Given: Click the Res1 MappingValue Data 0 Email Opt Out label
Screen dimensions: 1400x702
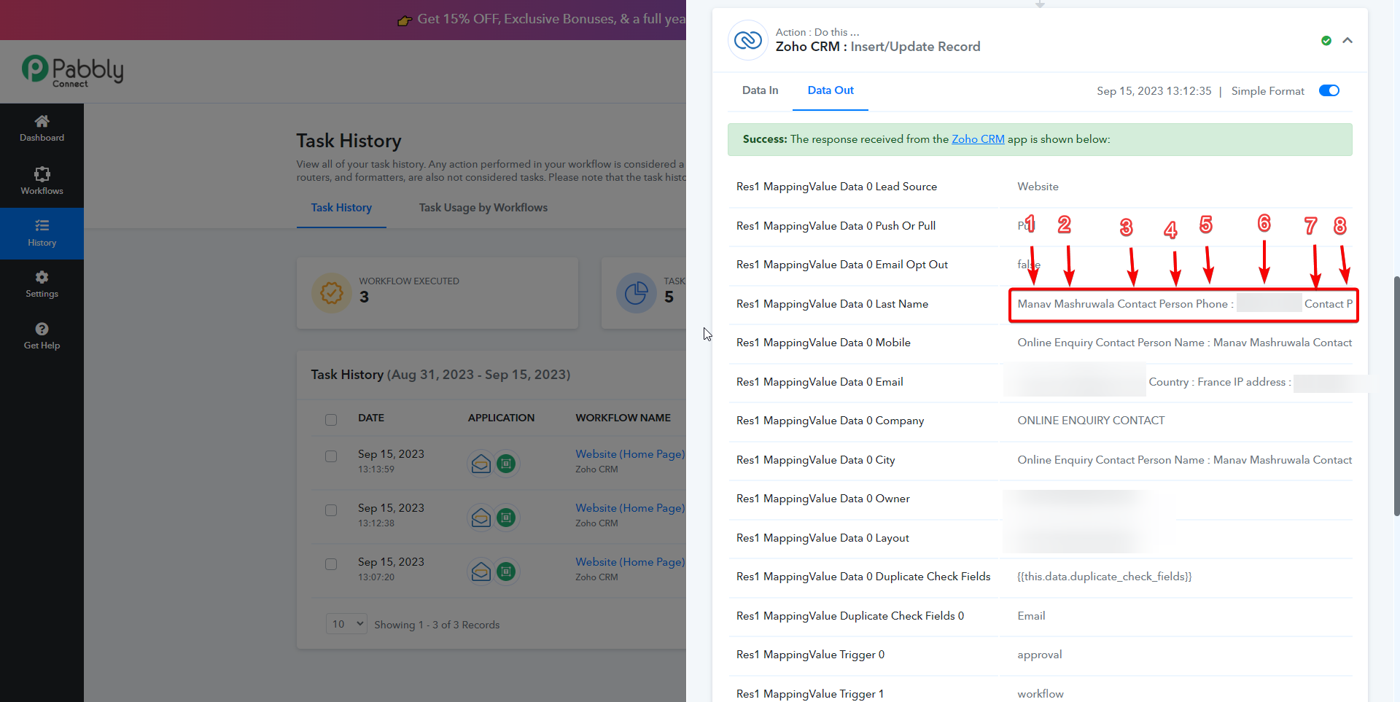Looking at the screenshot, I should point(842,265).
